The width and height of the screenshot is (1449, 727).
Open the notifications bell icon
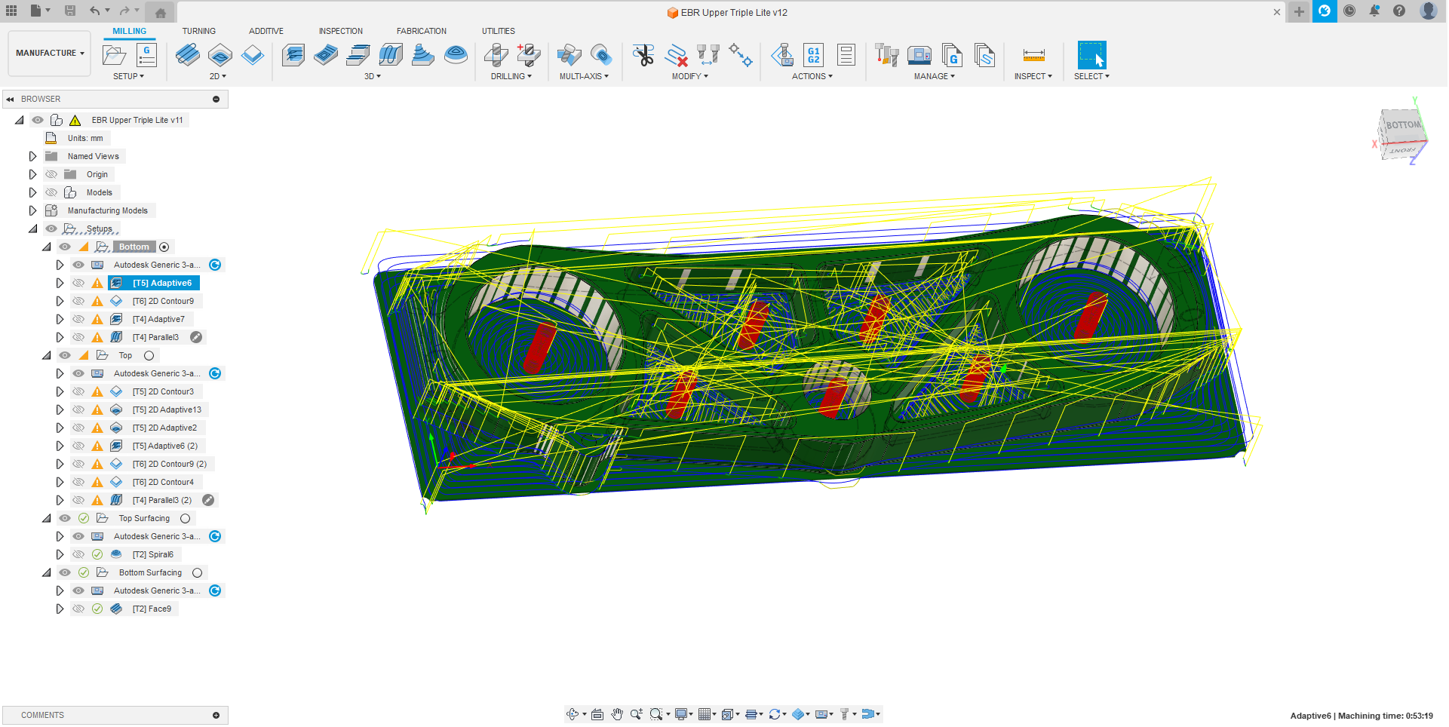tap(1374, 11)
